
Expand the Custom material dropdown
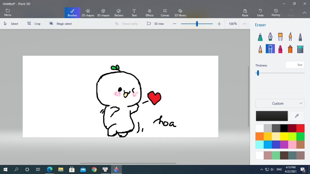click(x=280, y=103)
